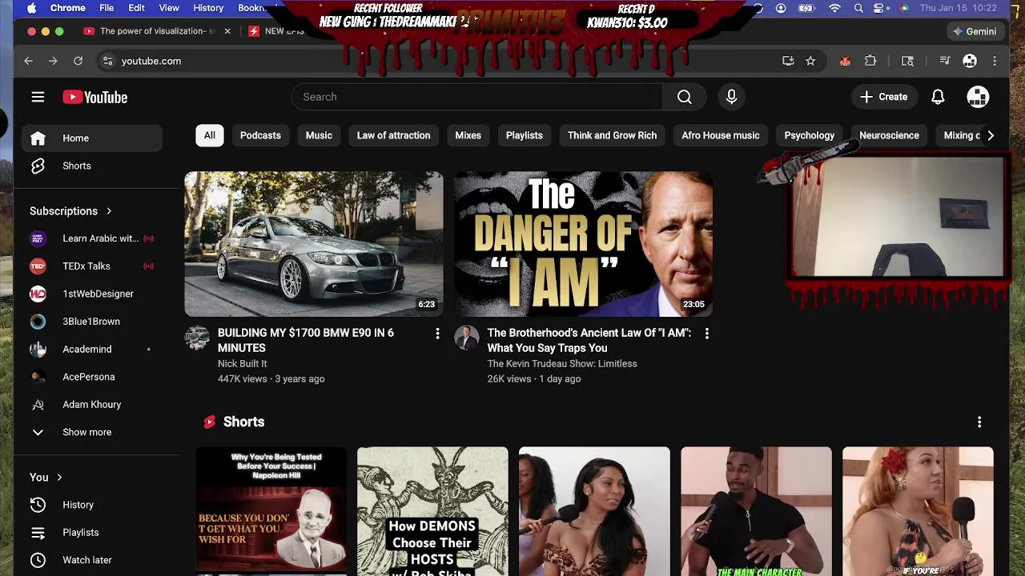1025x576 pixels.
Task: Open Shorts in sidebar
Action: 91,166
